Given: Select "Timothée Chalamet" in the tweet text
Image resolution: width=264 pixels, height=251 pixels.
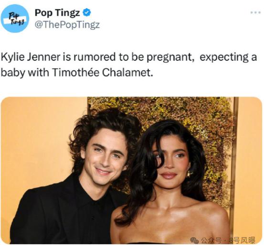Looking at the screenshot, I should 103,73.
